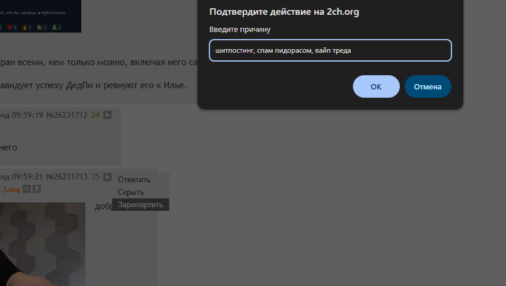
Task: Search image icon next to .png file
Action: (27, 189)
